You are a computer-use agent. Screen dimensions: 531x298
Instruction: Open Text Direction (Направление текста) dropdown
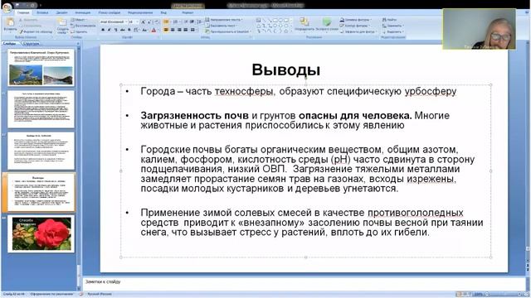(224, 20)
